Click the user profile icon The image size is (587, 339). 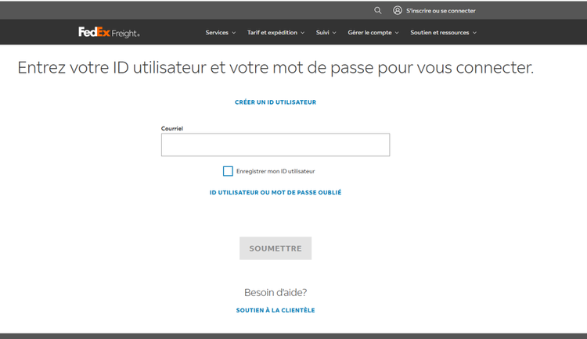pos(397,10)
